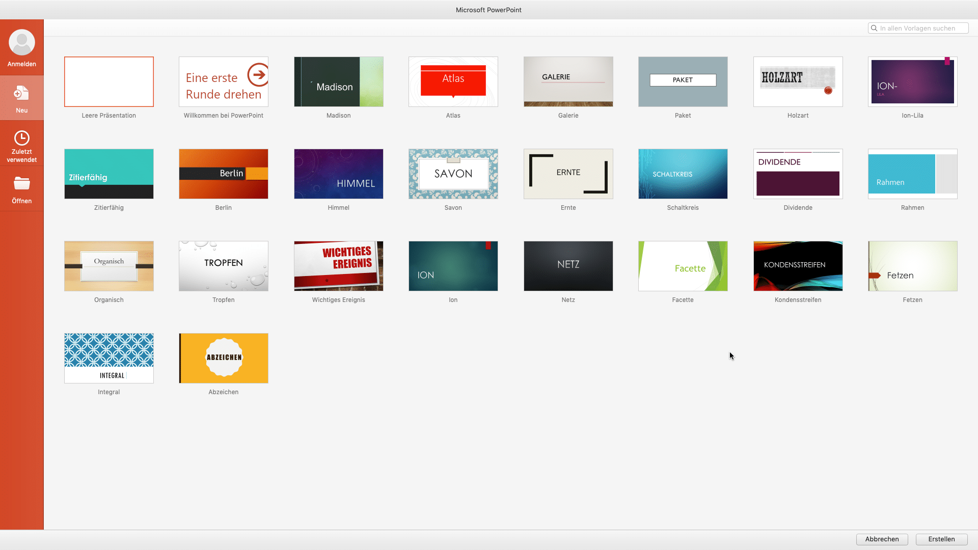Screen dimensions: 978x550
Task: Click the Öffnen folder icon
Action: point(22,183)
